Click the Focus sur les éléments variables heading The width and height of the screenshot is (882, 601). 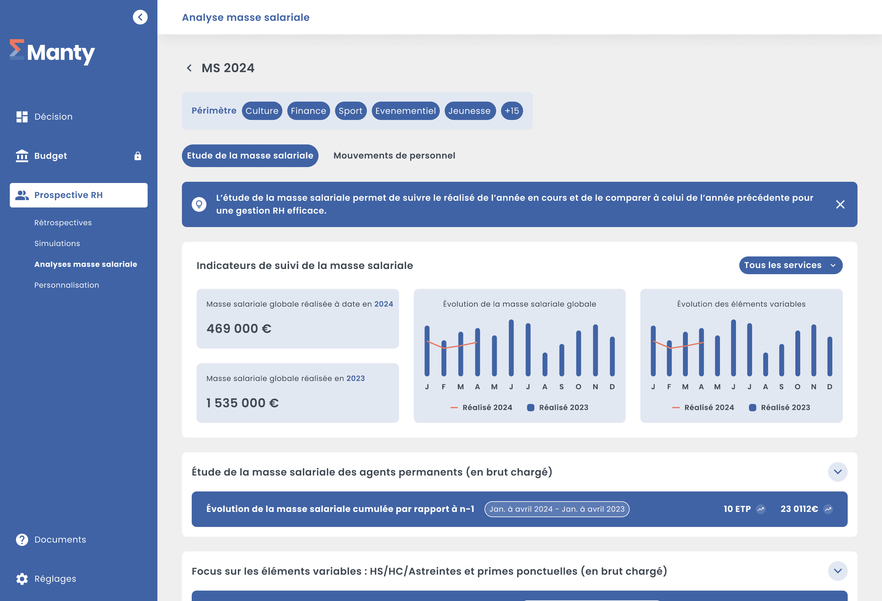(x=429, y=571)
